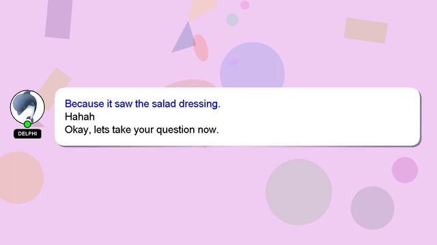Viewport: 437px width, 245px height.
Task: Click the Delphi dolphin avatar
Action: pos(27,107)
